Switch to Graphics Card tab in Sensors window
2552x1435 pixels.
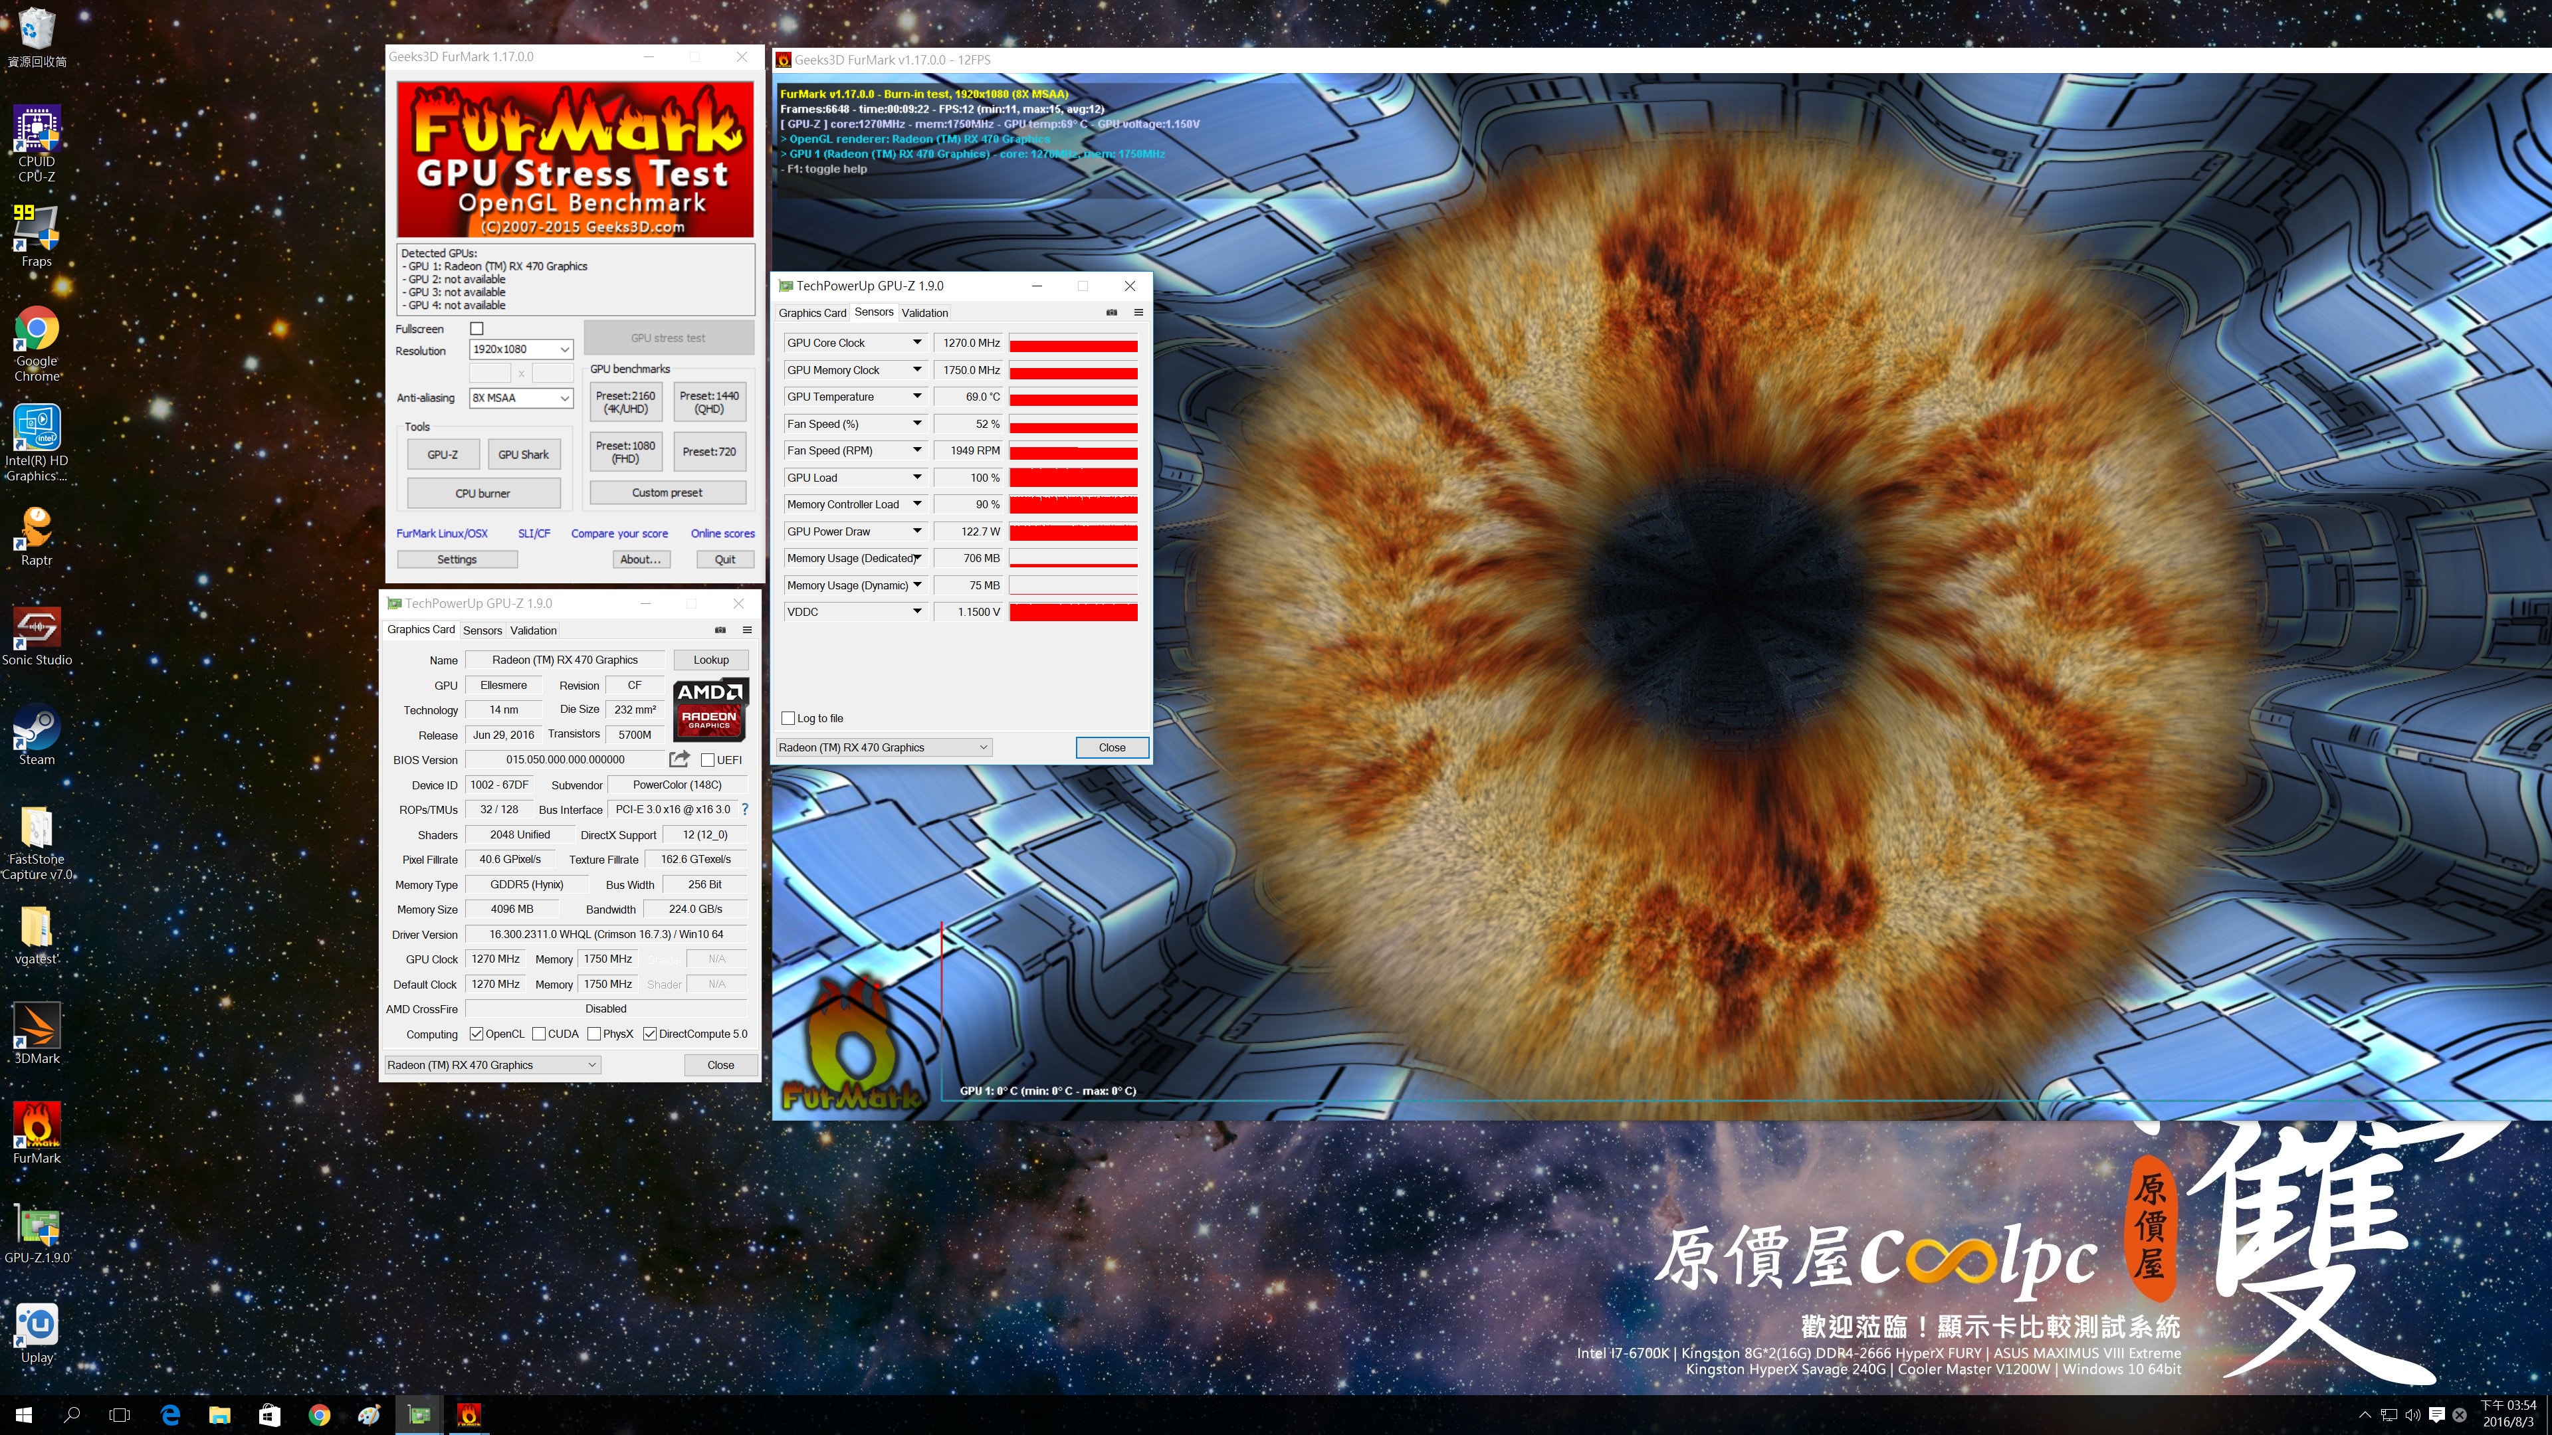coord(812,313)
